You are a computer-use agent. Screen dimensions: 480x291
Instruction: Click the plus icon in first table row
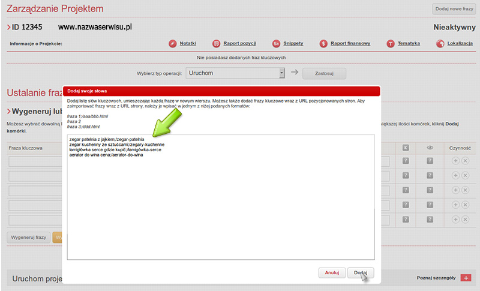pyautogui.click(x=455, y=161)
